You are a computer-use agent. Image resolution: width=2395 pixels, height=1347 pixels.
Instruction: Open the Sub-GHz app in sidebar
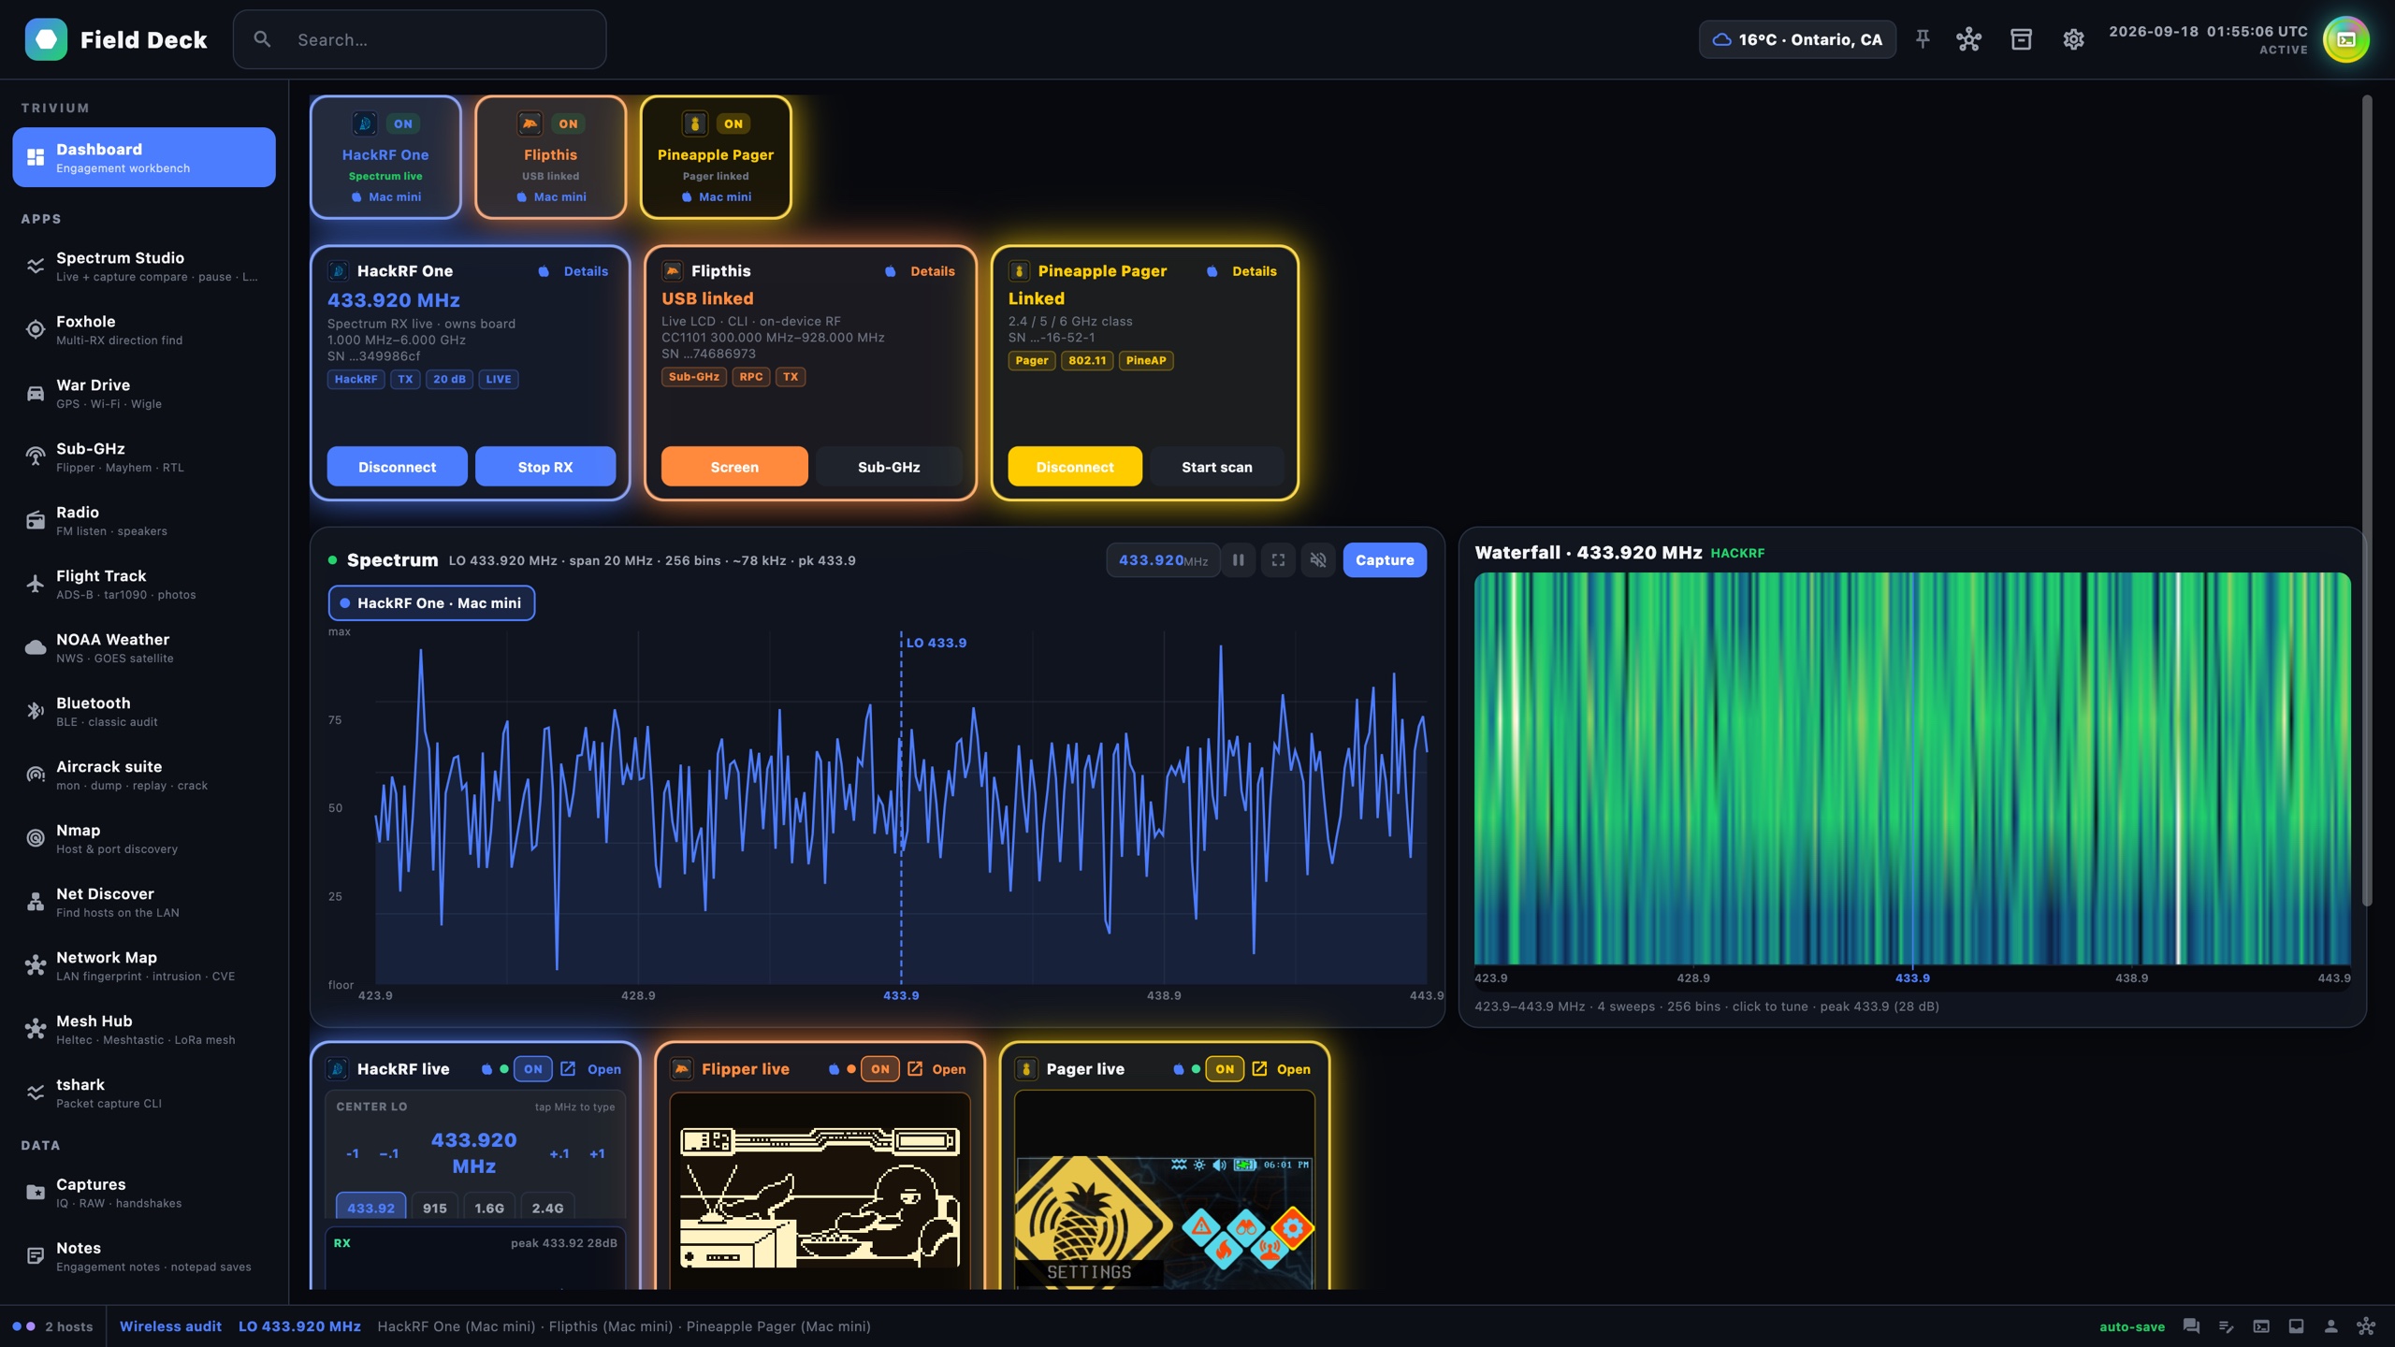pyautogui.click(x=144, y=456)
